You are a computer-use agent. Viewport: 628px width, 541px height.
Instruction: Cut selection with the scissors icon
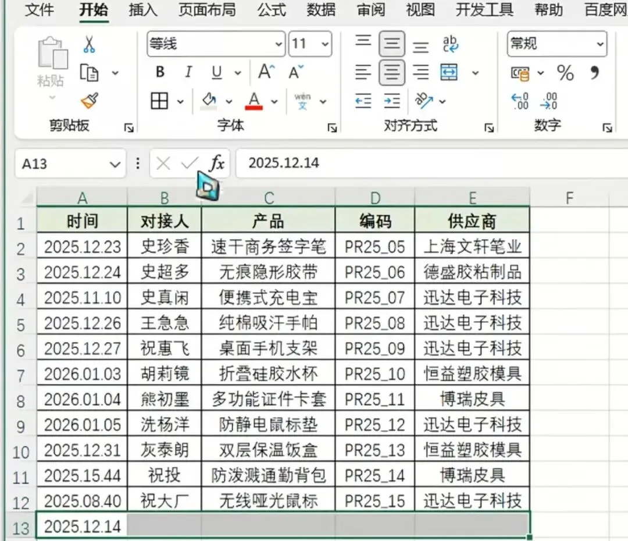tap(90, 44)
